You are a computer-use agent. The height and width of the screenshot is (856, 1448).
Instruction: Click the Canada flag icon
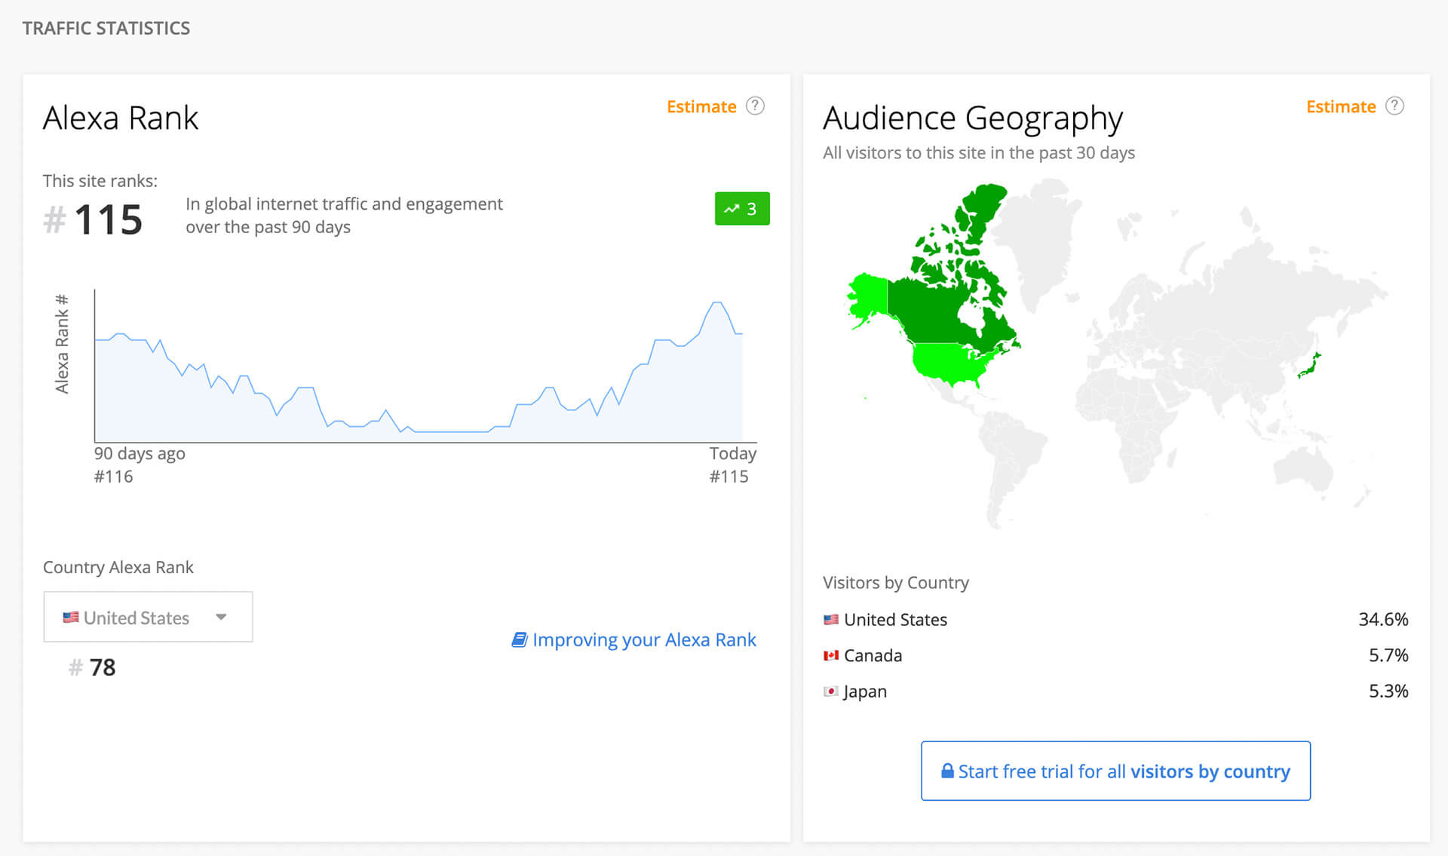coord(831,655)
